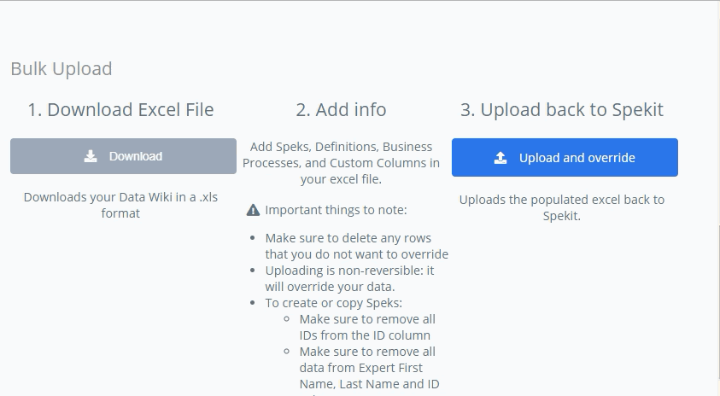Select the '1. Download Excel File' heading
The image size is (720, 396).
(120, 110)
